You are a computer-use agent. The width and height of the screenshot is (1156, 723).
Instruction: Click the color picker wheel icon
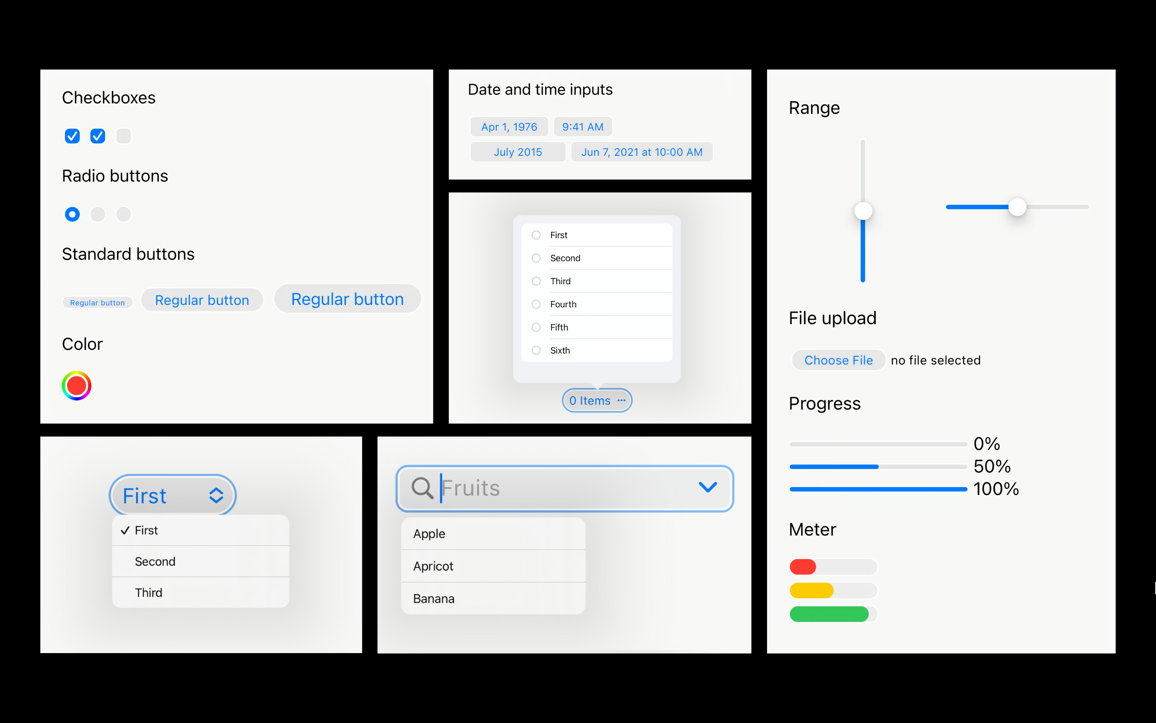[x=77, y=385]
